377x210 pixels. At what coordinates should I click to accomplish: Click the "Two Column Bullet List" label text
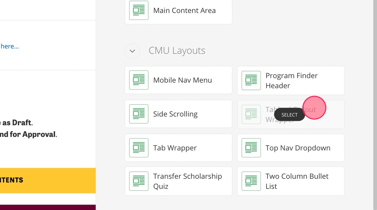297,181
